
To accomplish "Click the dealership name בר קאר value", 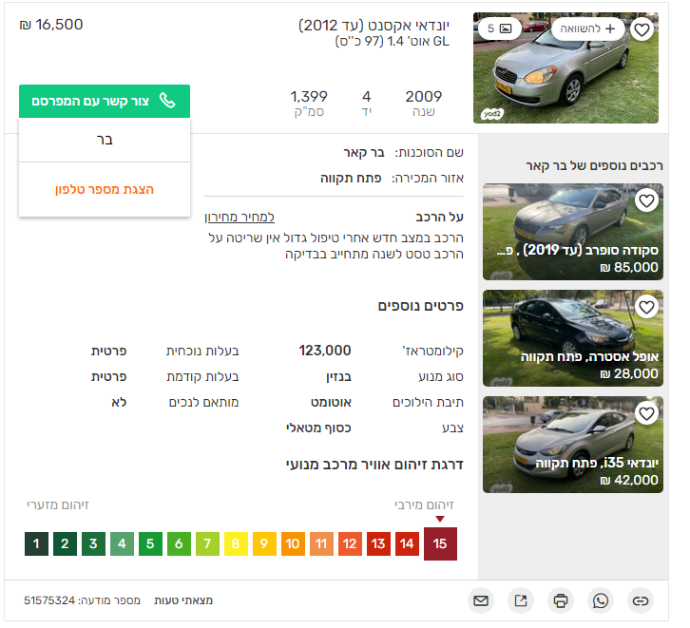I will tap(363, 153).
